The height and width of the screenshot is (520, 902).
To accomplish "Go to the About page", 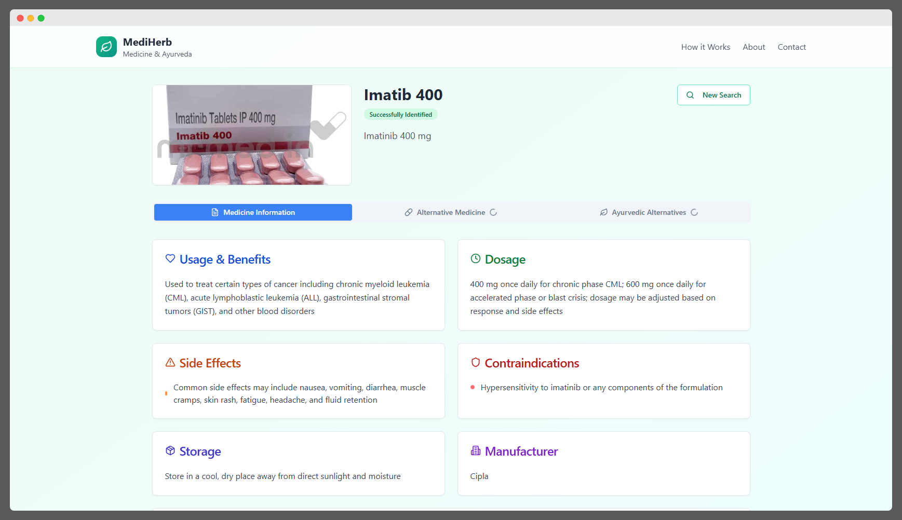I will 754,47.
